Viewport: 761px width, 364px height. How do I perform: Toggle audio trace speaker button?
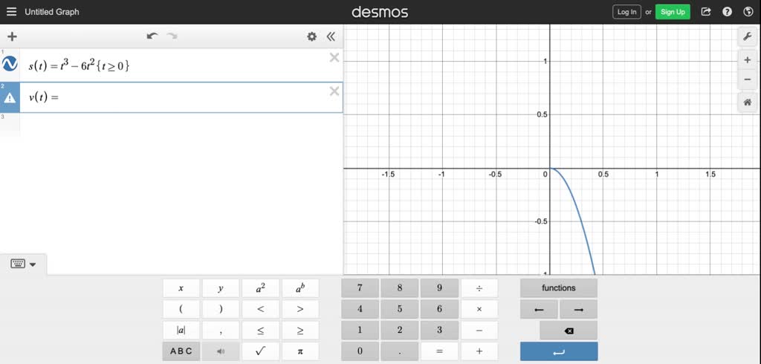point(220,351)
